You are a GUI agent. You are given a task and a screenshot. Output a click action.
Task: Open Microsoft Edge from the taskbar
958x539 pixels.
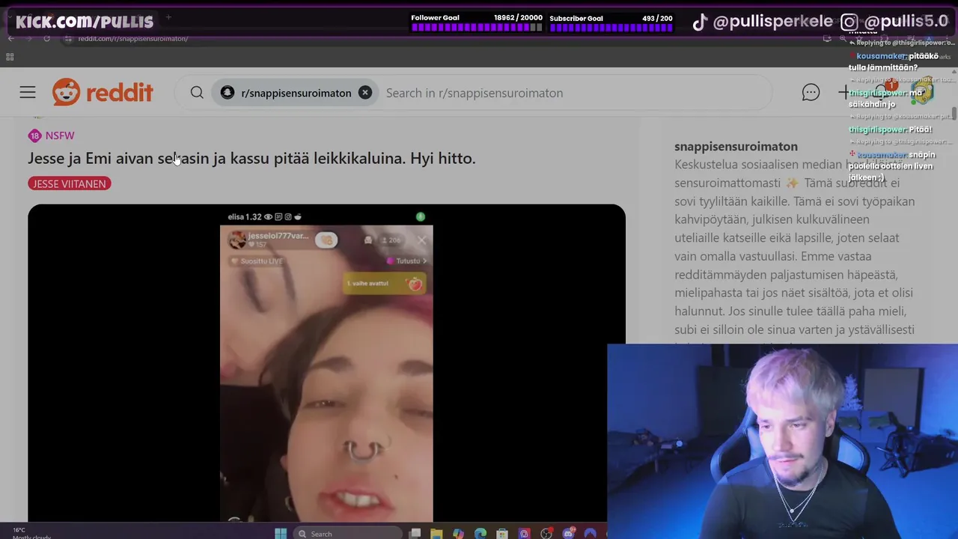click(x=480, y=533)
